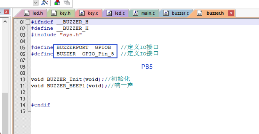The height and width of the screenshot is (134, 259).
Task: Click the comment on line 05
Action: pyautogui.click(x=140, y=47)
